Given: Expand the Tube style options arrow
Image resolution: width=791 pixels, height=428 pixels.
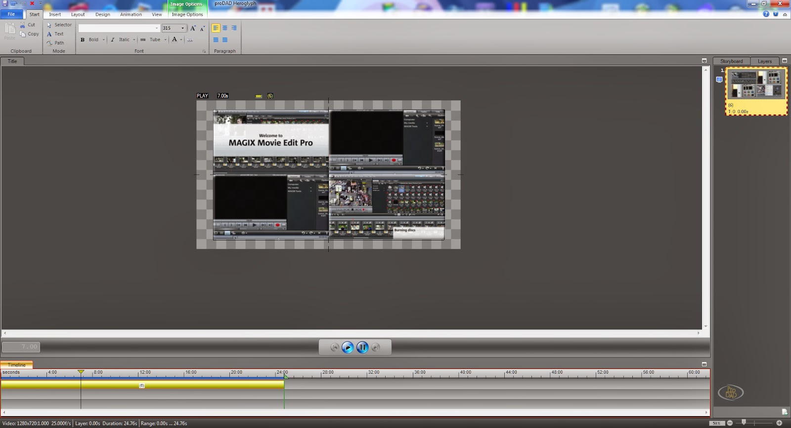Looking at the screenshot, I should (165, 39).
